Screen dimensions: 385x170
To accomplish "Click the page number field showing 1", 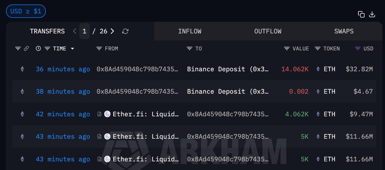I will tap(84, 31).
